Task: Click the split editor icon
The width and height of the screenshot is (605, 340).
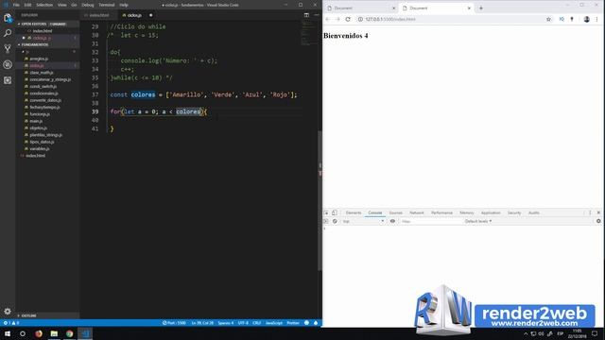Action: (x=306, y=15)
